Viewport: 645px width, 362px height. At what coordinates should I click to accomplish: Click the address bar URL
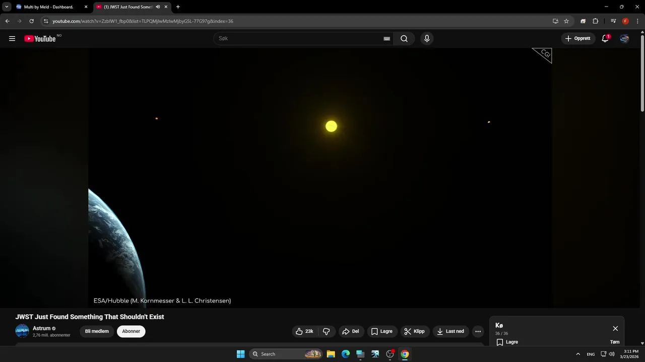point(143,21)
